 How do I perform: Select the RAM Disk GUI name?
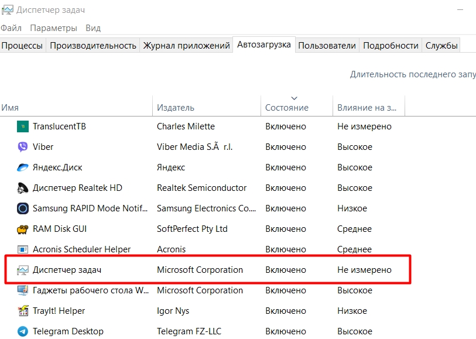click(60, 229)
